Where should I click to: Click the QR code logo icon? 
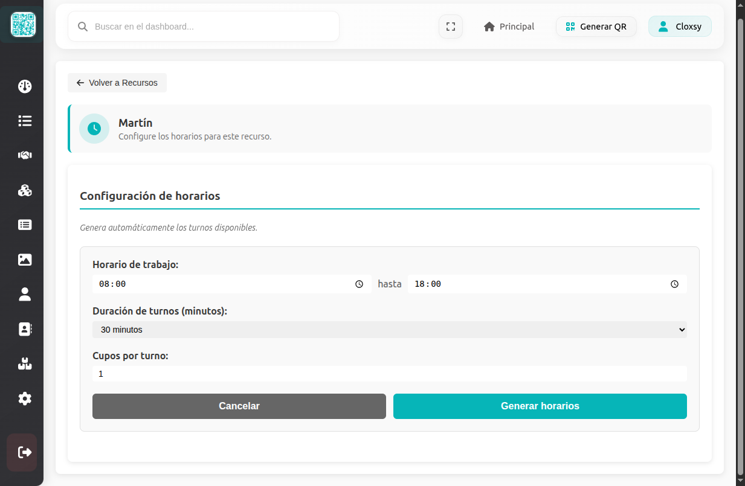coord(23,24)
